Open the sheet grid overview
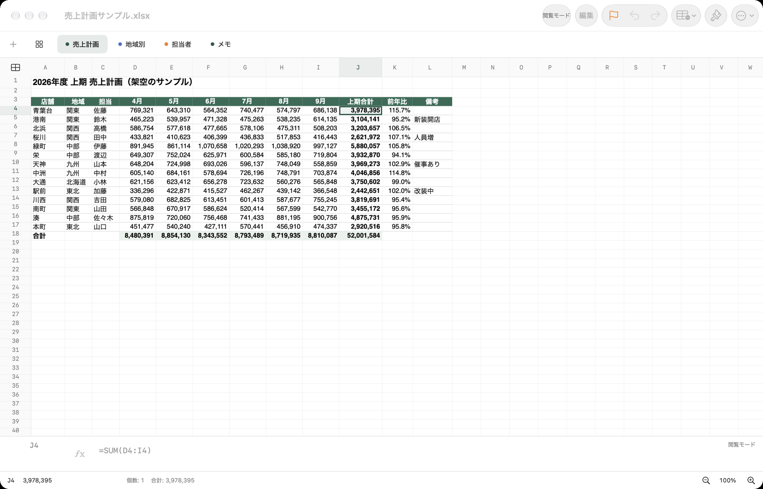The image size is (763, 489). (x=39, y=44)
